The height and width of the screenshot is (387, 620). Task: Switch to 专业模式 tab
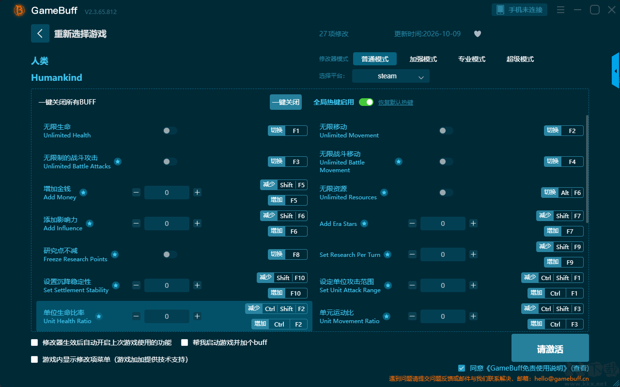[x=472, y=59]
